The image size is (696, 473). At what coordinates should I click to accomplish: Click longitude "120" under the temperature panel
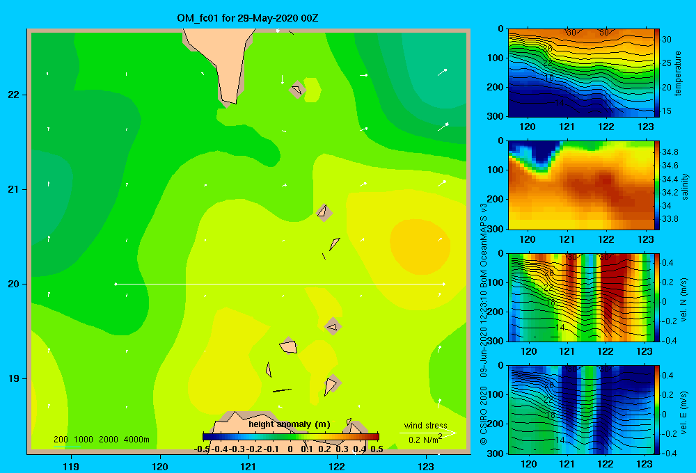pos(528,127)
